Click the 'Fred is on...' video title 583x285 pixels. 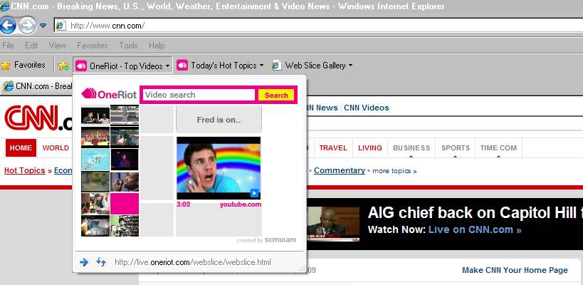[219, 120]
